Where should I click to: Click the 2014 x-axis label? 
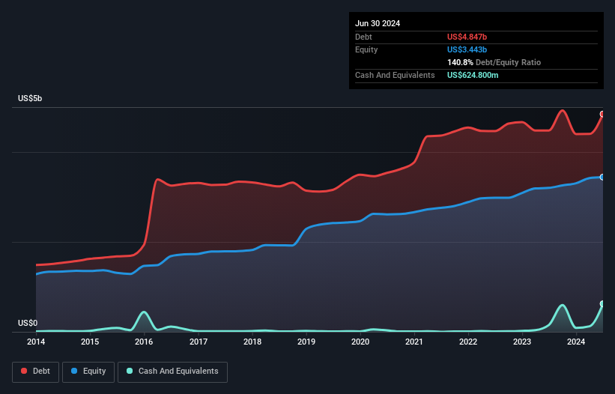point(36,342)
